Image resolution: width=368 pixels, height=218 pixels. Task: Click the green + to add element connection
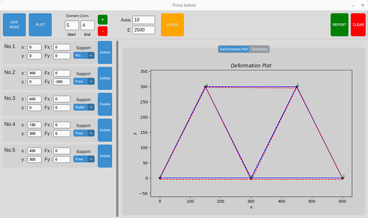[x=102, y=19]
